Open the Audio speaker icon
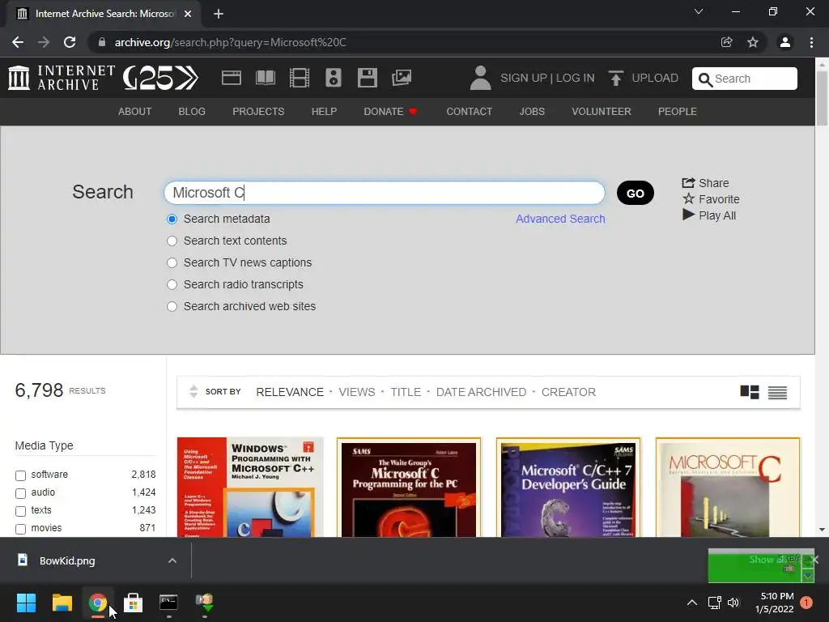 click(333, 78)
